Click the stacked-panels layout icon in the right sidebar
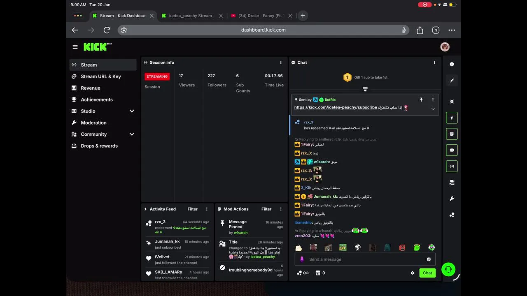527x296 pixels. coord(452,183)
